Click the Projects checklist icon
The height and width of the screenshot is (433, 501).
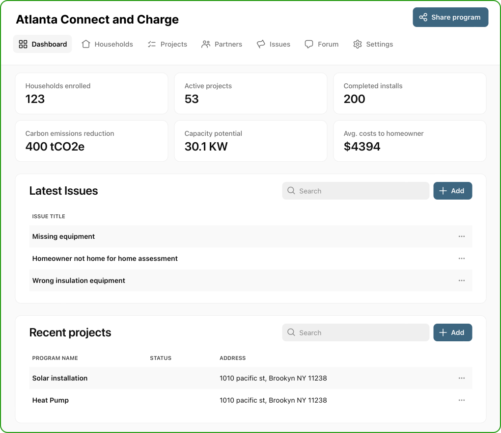(x=152, y=44)
